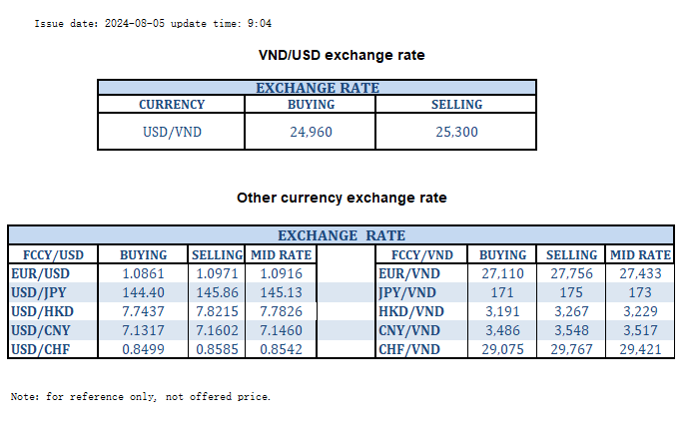This screenshot has width=698, height=428.
Task: Click the 'VND/USD exchange rate' heading
Action: click(x=342, y=55)
